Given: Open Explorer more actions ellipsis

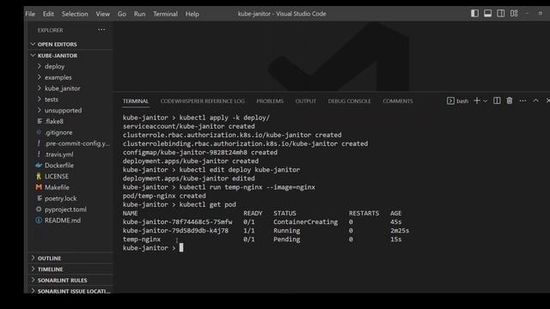Looking at the screenshot, I should 101,30.
